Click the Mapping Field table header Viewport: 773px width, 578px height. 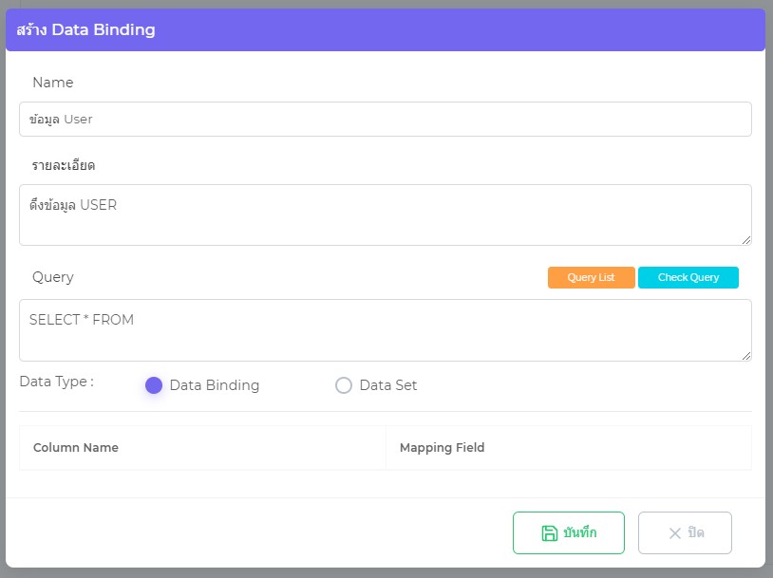pos(442,448)
